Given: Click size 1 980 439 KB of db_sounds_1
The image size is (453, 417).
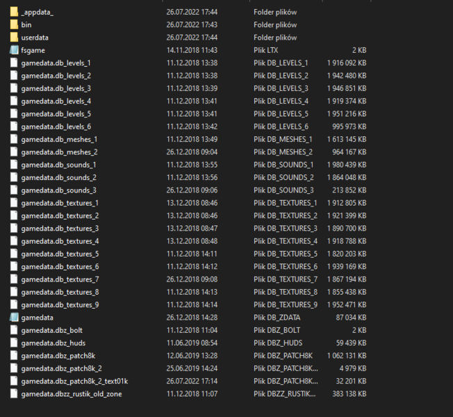Looking at the screenshot, I should [346, 165].
